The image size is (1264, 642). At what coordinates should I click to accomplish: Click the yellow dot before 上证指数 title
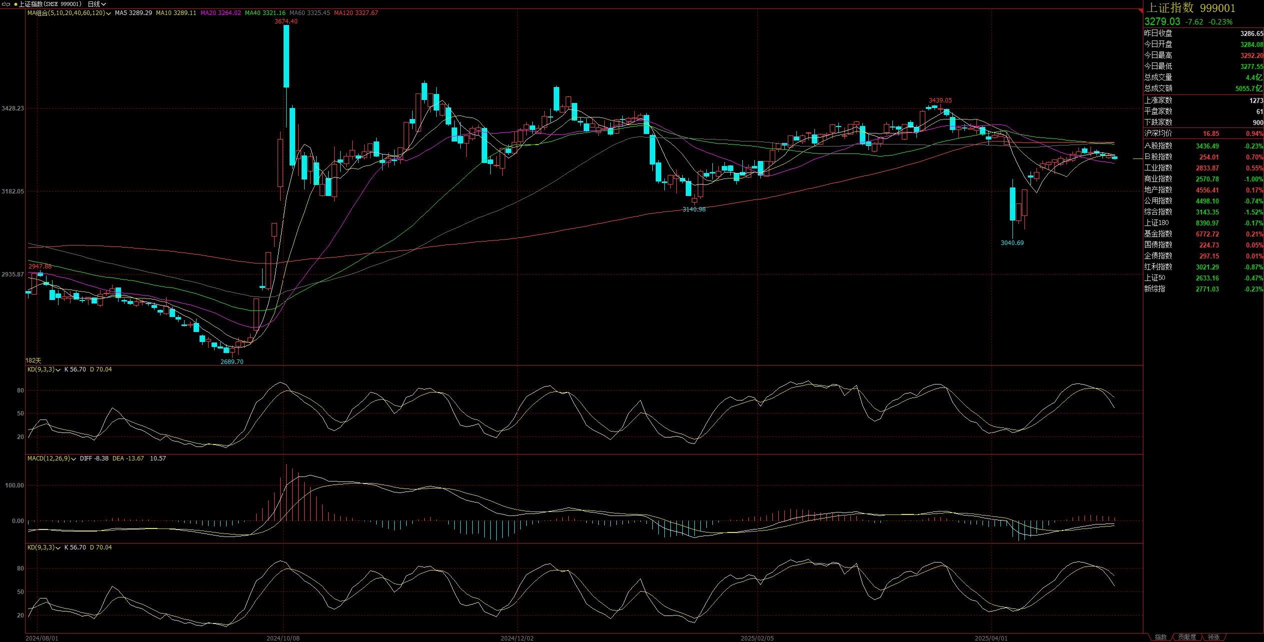coord(16,4)
